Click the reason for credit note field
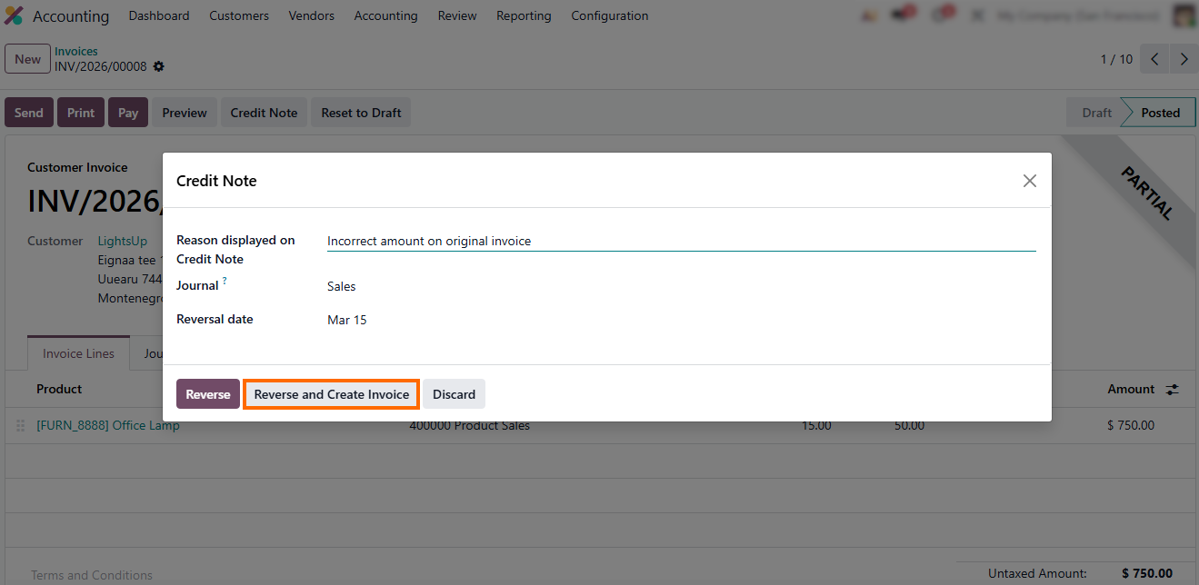1199x585 pixels. click(680, 241)
